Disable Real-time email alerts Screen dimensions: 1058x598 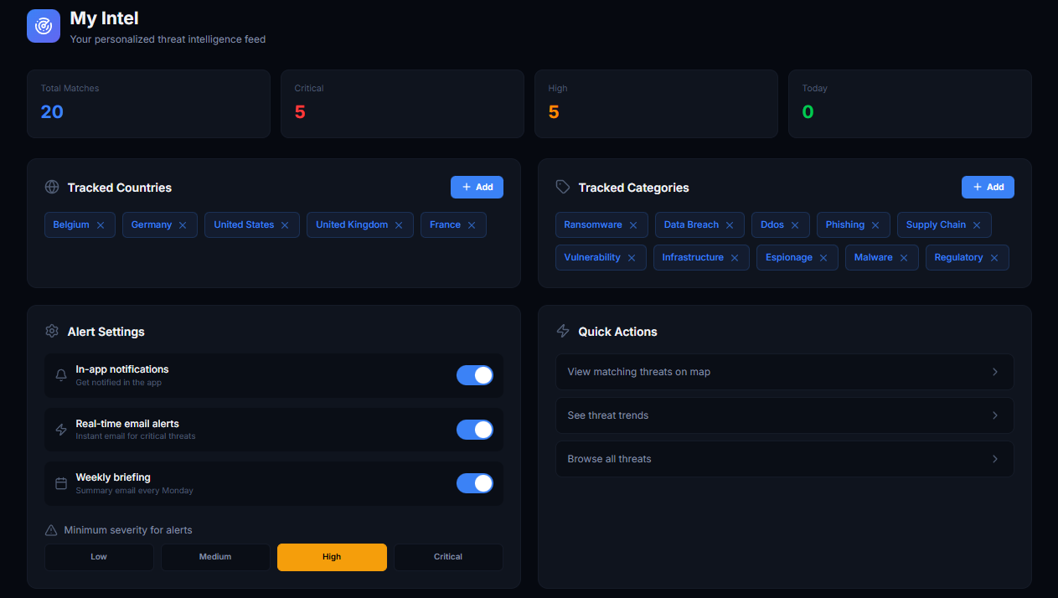[x=475, y=430]
